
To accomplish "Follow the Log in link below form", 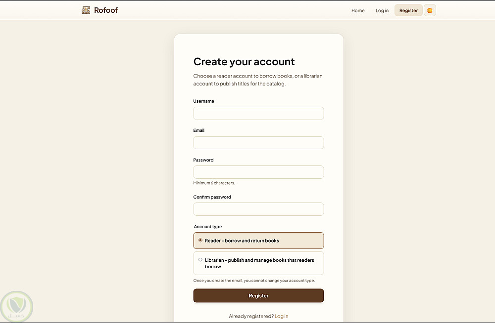I will tap(281, 316).
